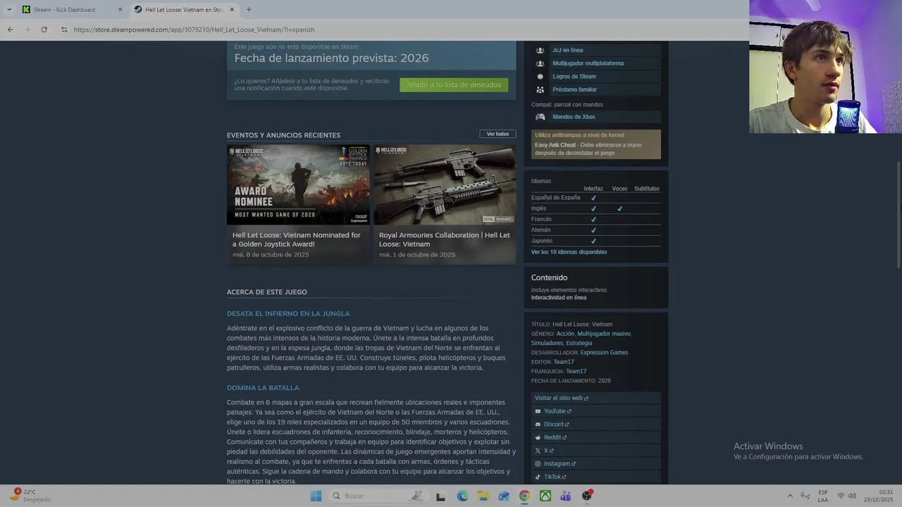The width and height of the screenshot is (902, 507).
Task: Click the browser back arrow
Action: point(10,30)
